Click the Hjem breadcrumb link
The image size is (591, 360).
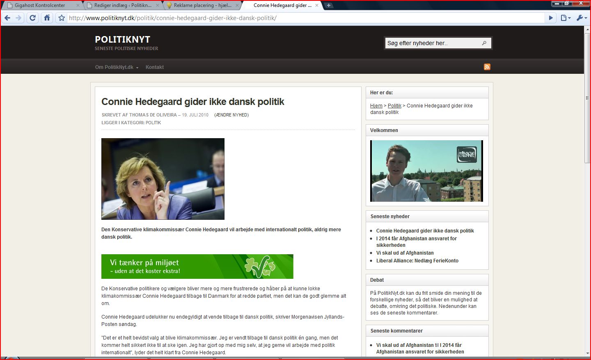coord(376,106)
